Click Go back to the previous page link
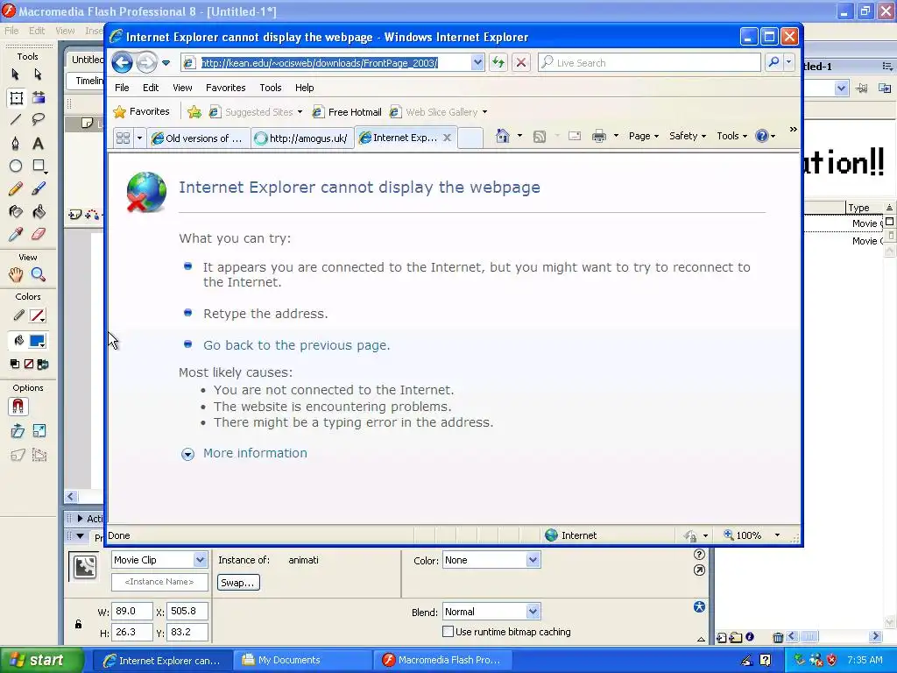This screenshot has width=897, height=673. [296, 345]
